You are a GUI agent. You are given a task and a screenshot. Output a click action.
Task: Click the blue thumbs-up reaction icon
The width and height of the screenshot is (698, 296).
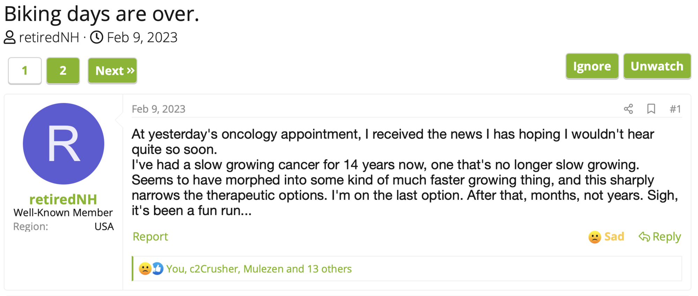pyautogui.click(x=158, y=269)
